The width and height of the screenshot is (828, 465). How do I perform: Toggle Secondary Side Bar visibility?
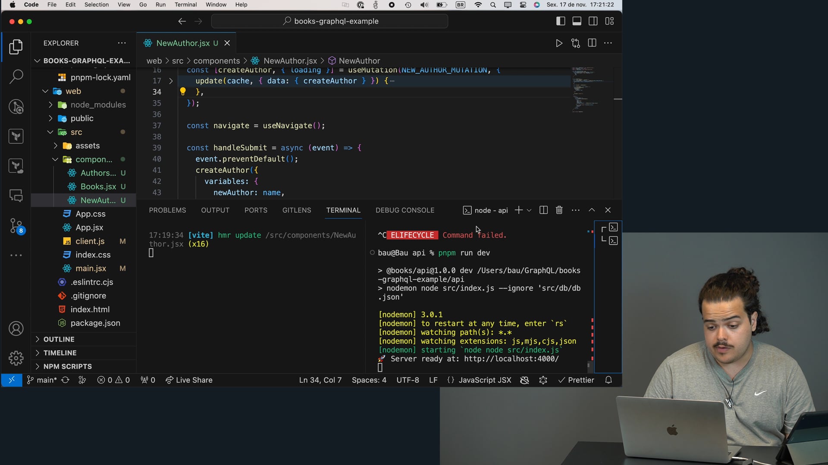593,21
